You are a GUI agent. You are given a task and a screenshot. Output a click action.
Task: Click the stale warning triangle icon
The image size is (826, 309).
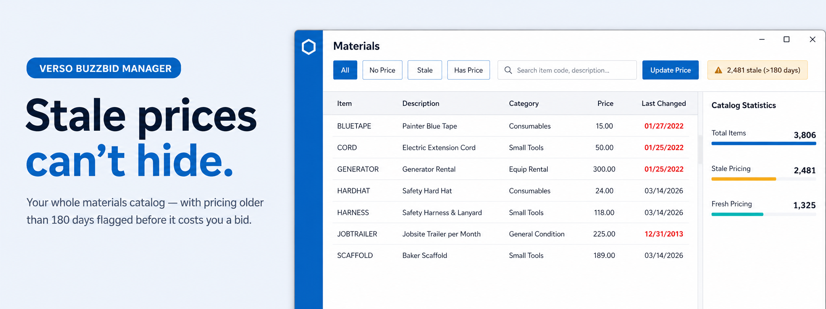718,70
